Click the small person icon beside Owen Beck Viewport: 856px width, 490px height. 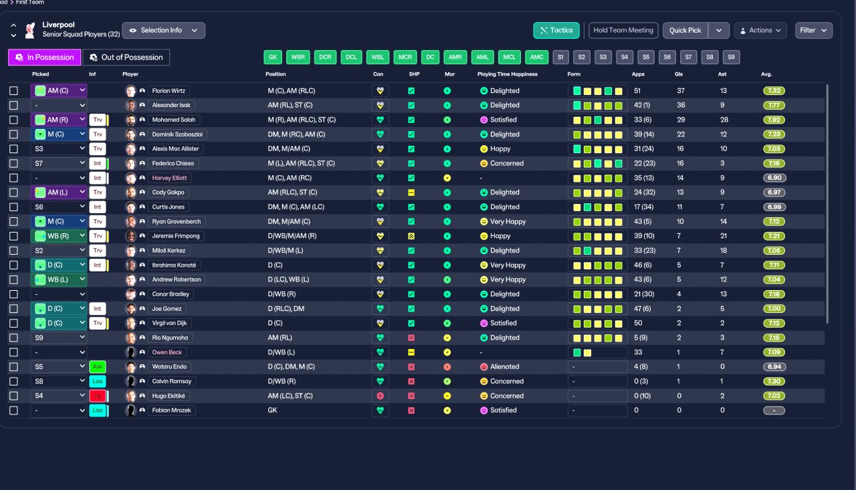(x=142, y=352)
